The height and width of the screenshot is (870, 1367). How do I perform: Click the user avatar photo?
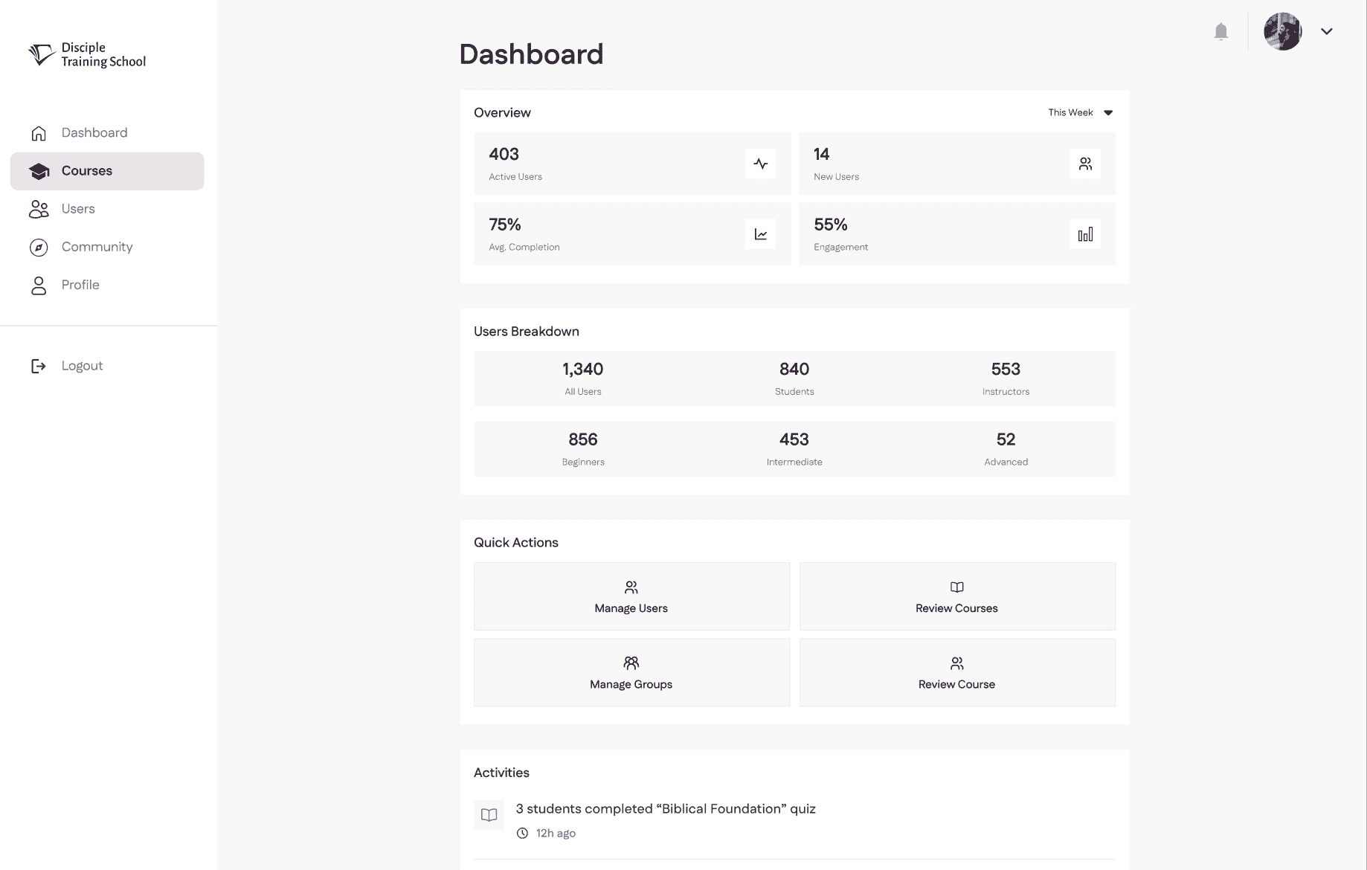click(x=1282, y=31)
